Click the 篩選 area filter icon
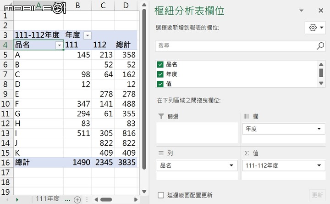This screenshot has width=330, height=204. (x=161, y=116)
